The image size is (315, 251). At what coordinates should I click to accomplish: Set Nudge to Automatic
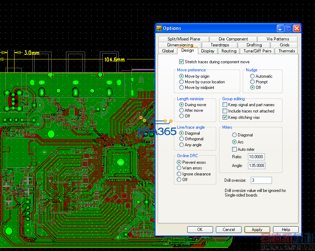pyautogui.click(x=252, y=76)
